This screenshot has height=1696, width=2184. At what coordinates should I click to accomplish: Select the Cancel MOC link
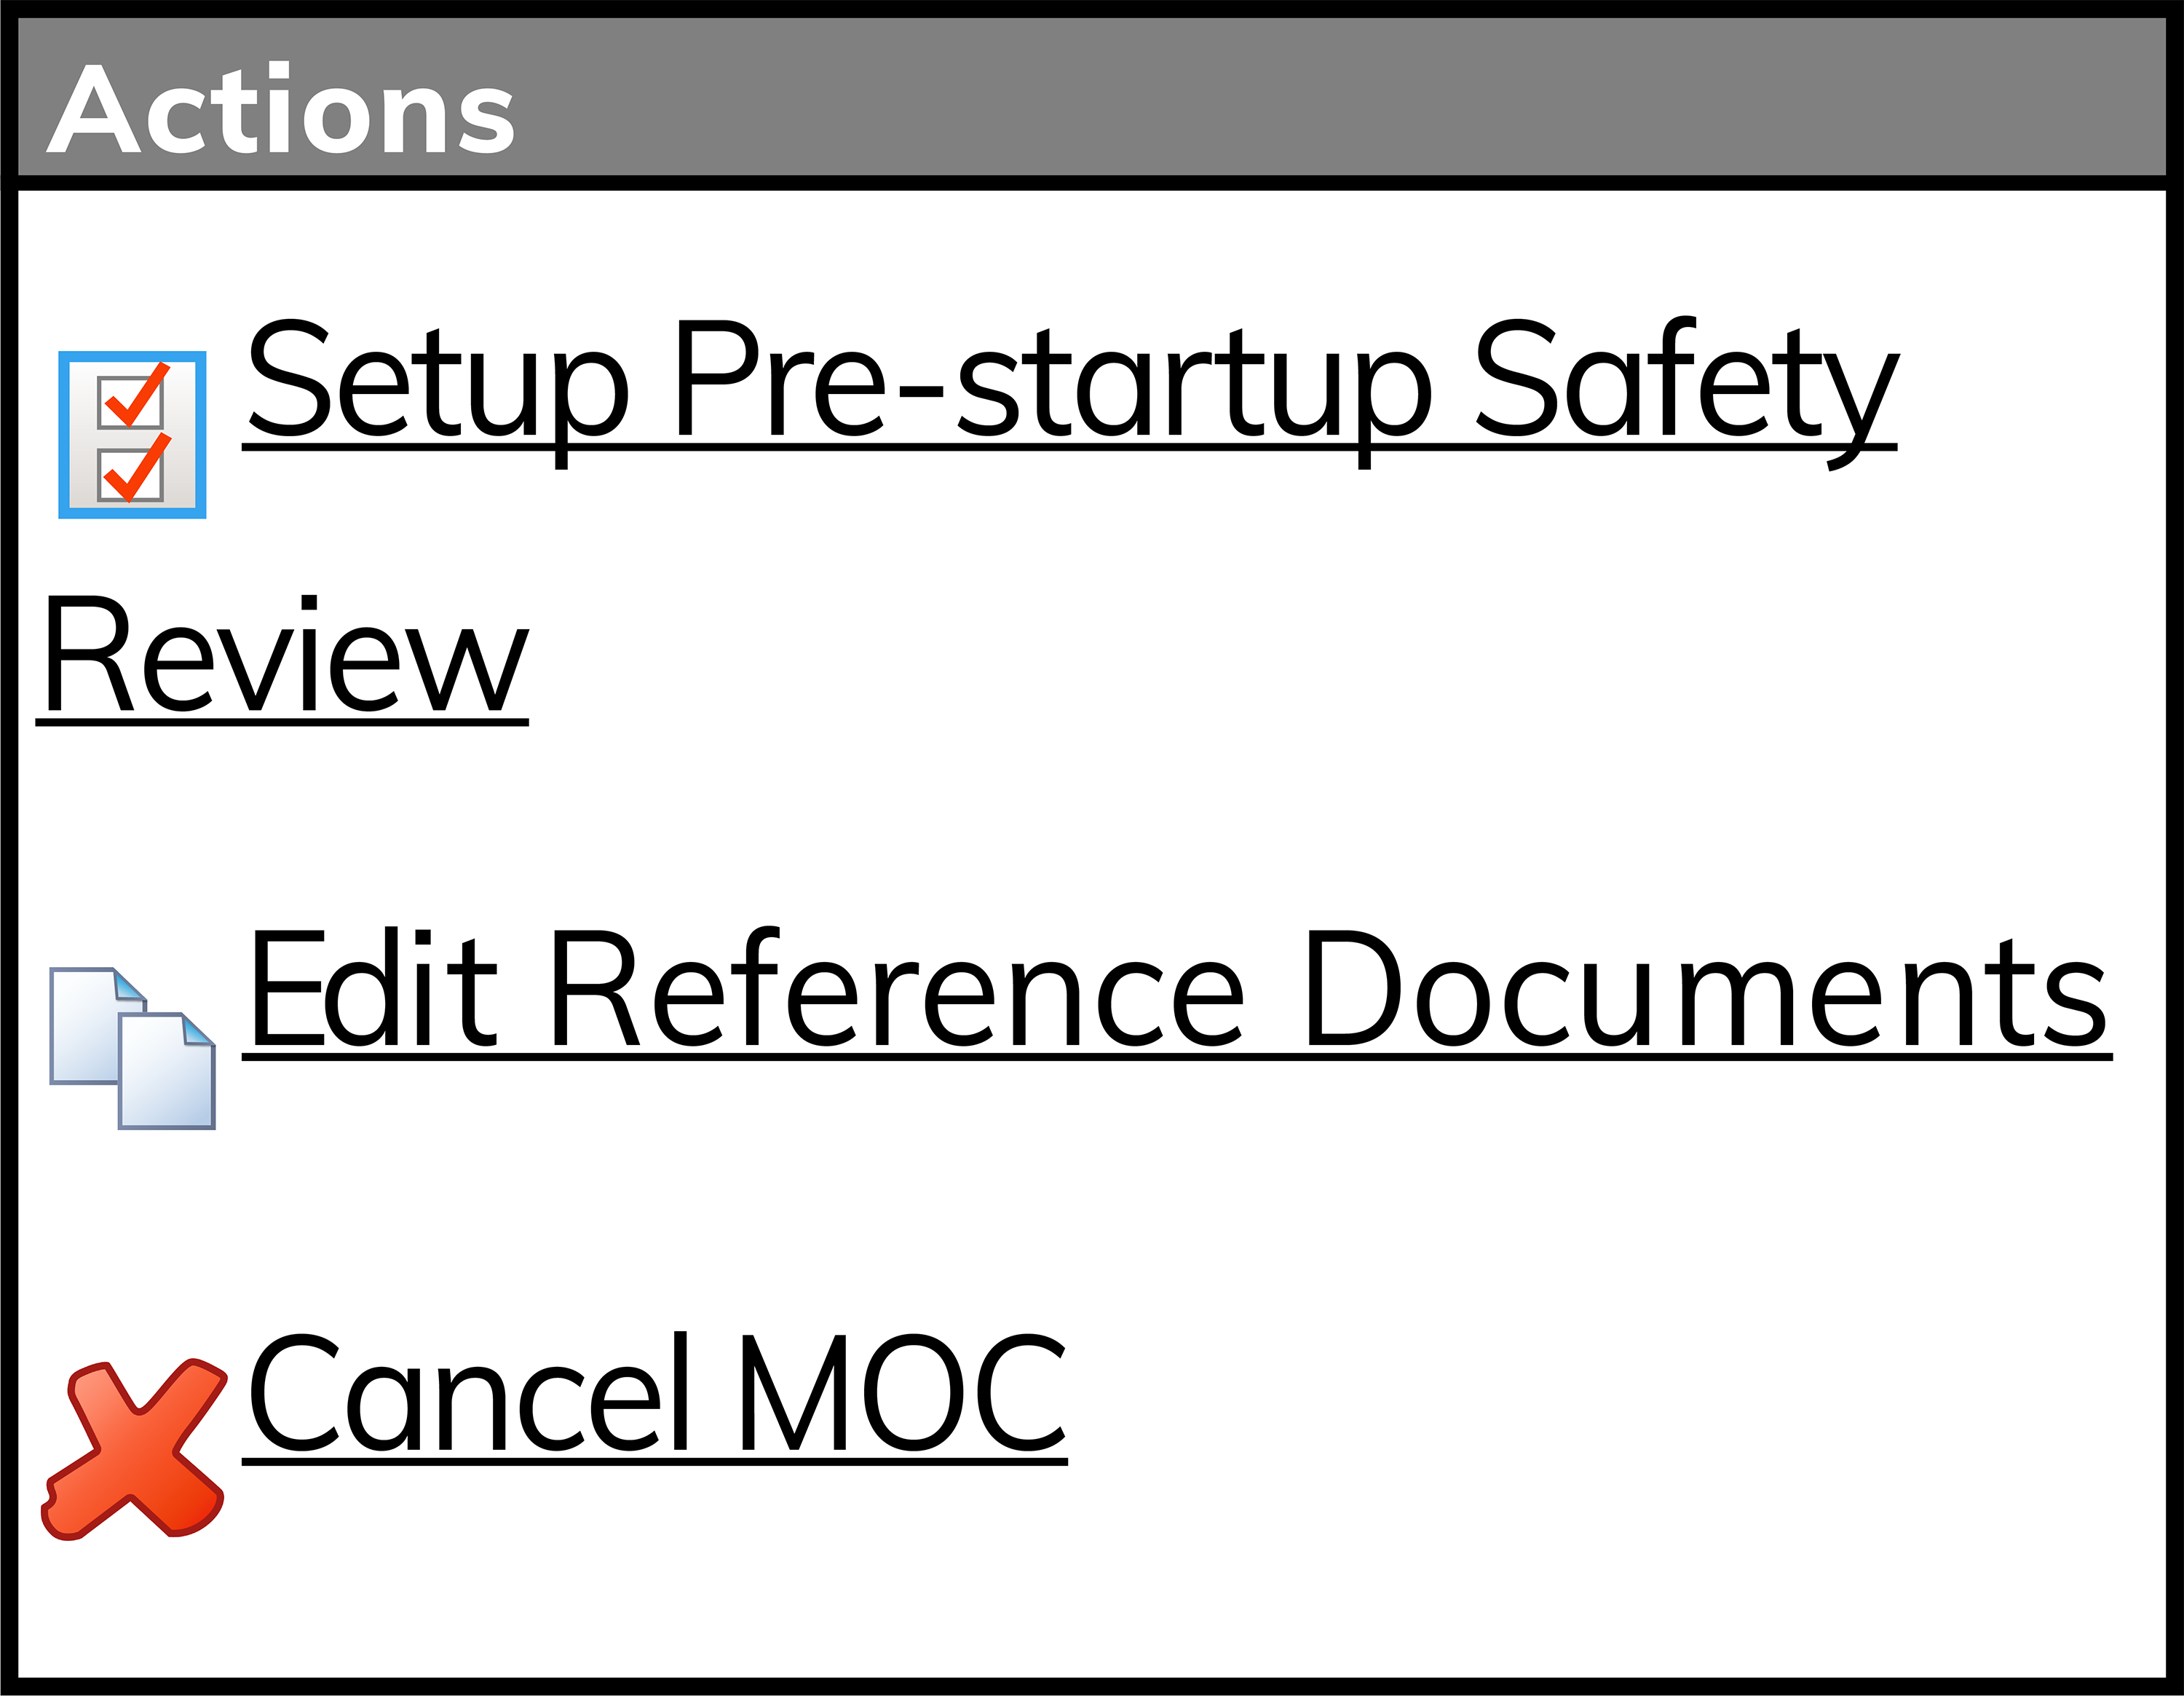655,1397
